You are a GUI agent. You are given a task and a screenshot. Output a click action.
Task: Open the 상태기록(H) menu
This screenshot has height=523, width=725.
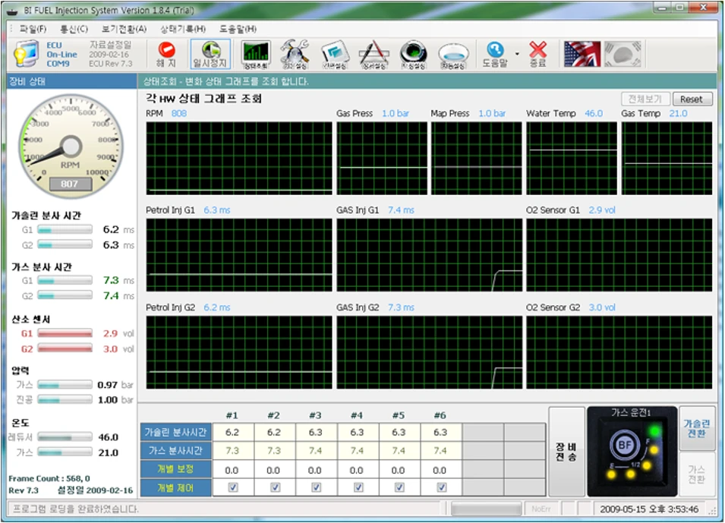(x=183, y=29)
